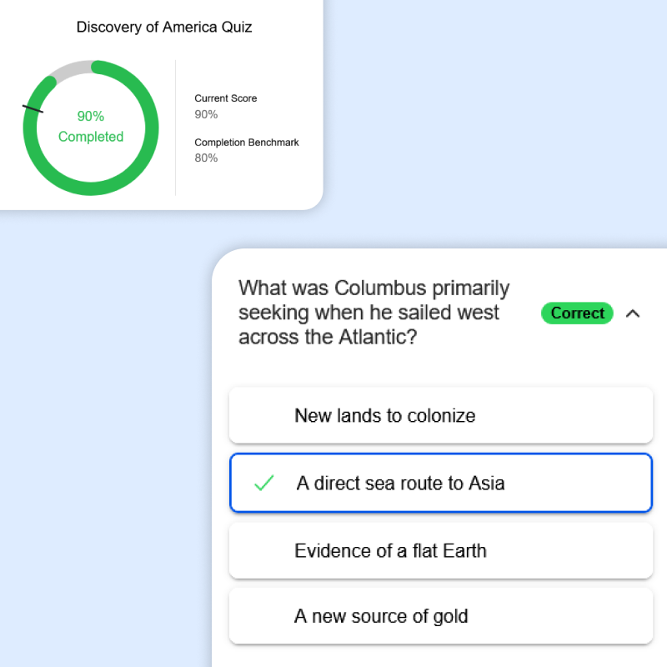Collapse the question using the chevron arrow
The width and height of the screenshot is (667, 667).
[633, 313]
